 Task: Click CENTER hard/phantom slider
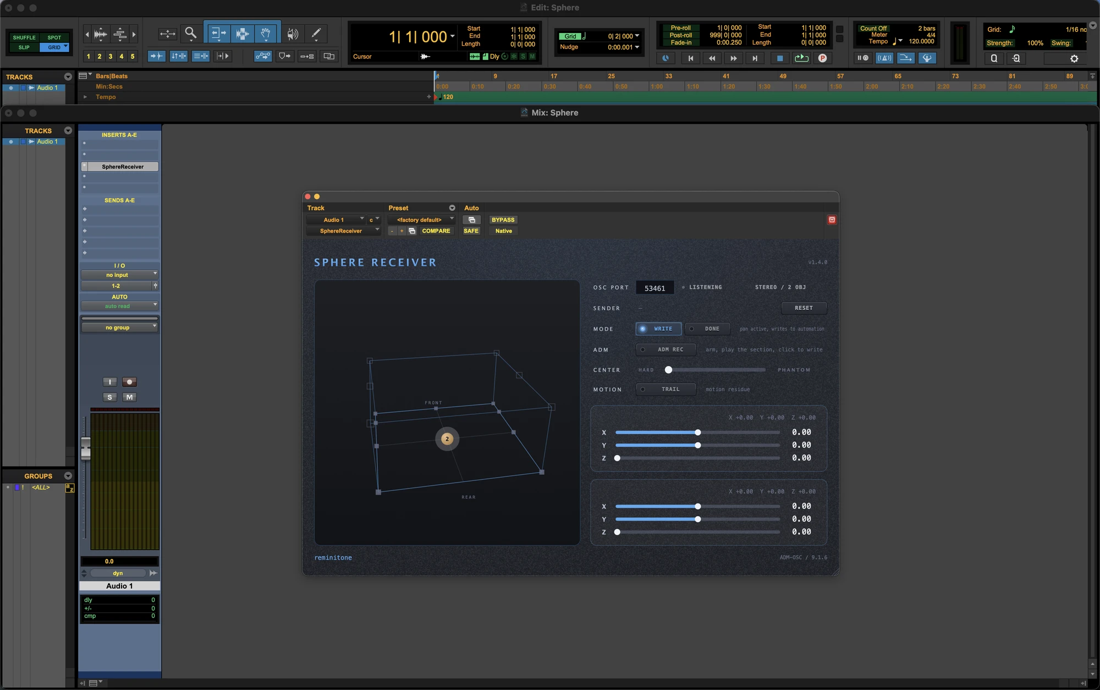click(716, 370)
